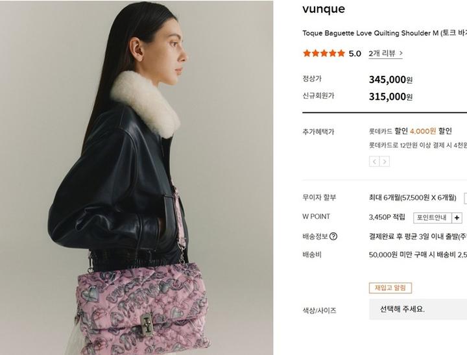The image size is (467, 355).
Task: Click the Toque Baguette Love Quilting product title
Action: [385, 33]
